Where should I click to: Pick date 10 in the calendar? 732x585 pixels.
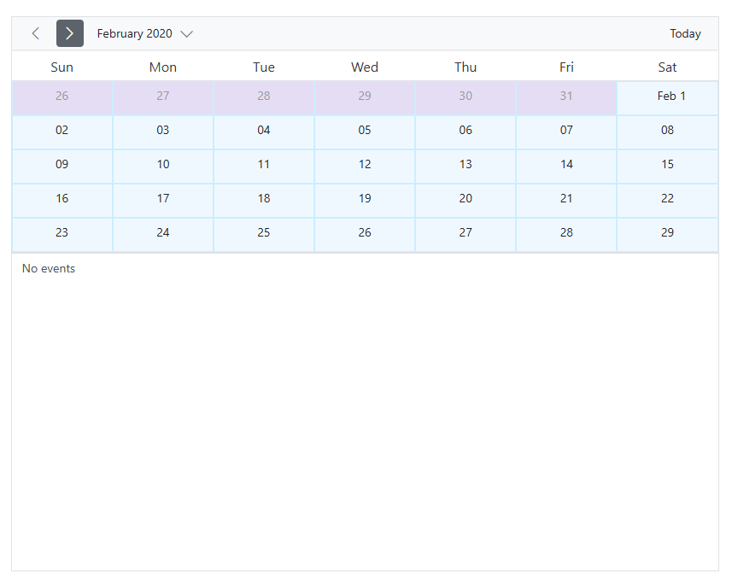coord(163,167)
